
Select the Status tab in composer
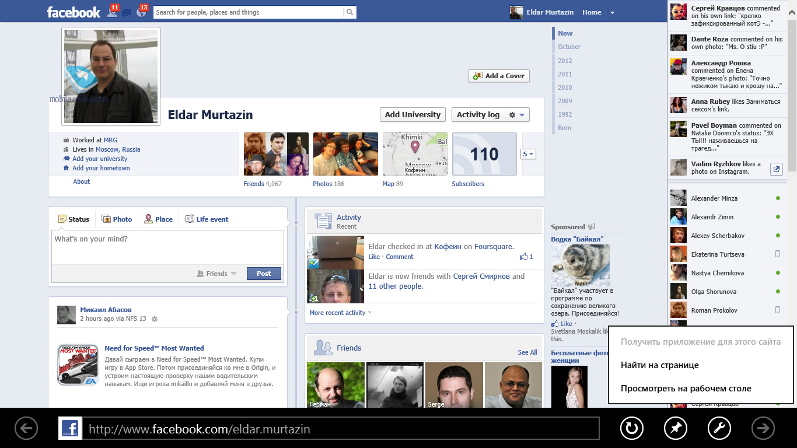point(74,219)
